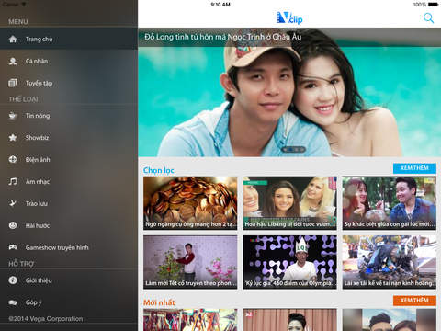Open the Cá nhân profile icon
The image size is (441, 331).
click(13, 61)
